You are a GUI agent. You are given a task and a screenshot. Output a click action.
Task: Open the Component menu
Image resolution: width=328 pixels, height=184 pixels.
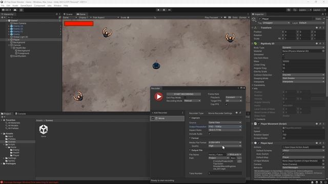tap(39, 6)
